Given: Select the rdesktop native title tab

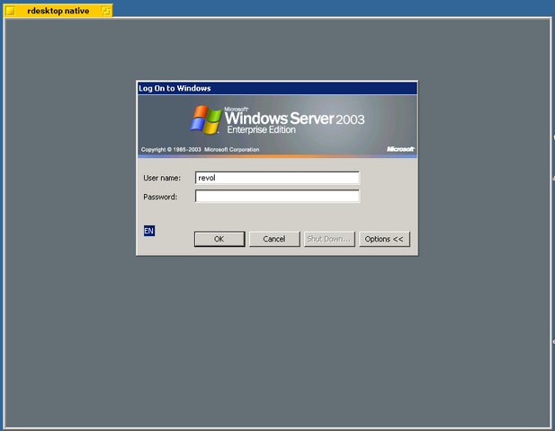Looking at the screenshot, I should [x=58, y=11].
